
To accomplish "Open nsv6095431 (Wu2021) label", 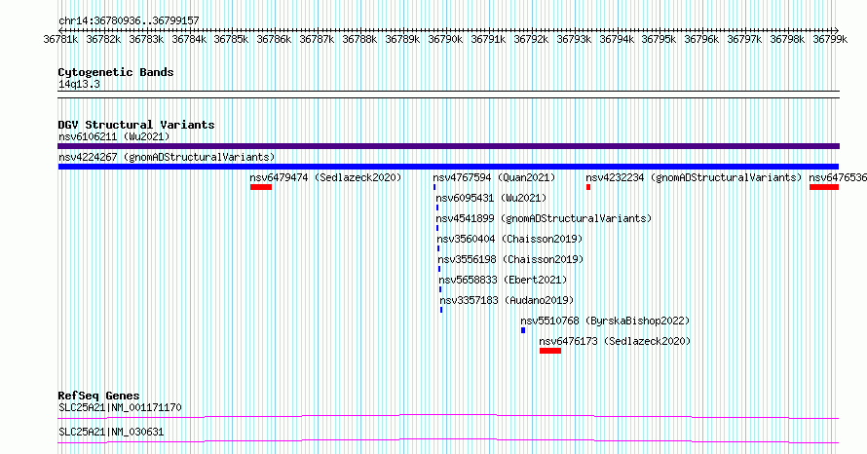I will [x=491, y=198].
